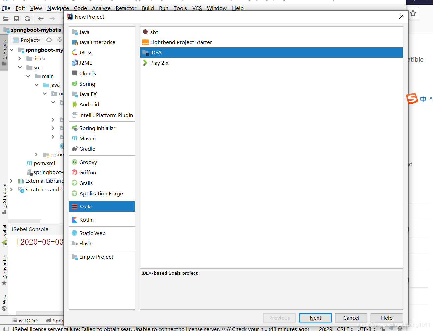Image resolution: width=433 pixels, height=331 pixels.
Task: Select the Griffon icon
Action: pyautogui.click(x=74, y=172)
